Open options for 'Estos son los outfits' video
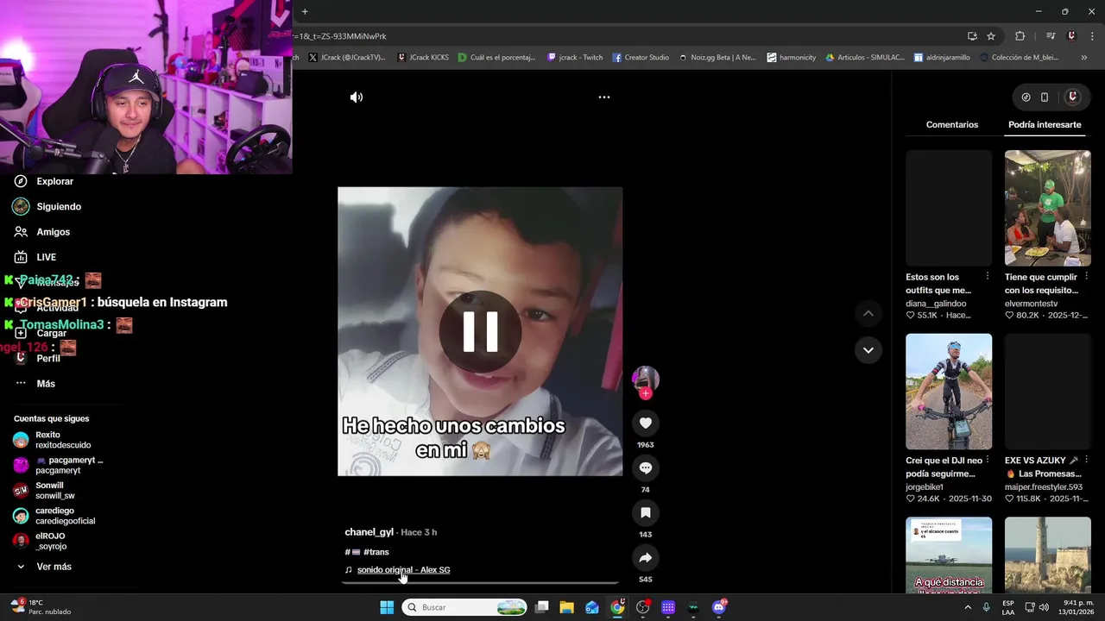 (987, 277)
